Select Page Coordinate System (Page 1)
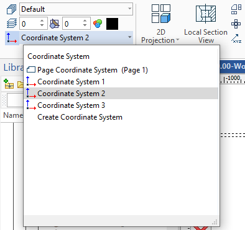This screenshot has height=230, width=245. [x=121, y=70]
